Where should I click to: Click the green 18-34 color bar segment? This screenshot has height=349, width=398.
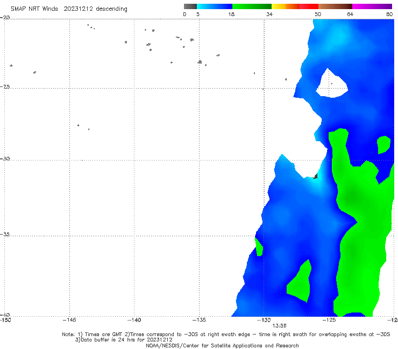coord(252,6)
